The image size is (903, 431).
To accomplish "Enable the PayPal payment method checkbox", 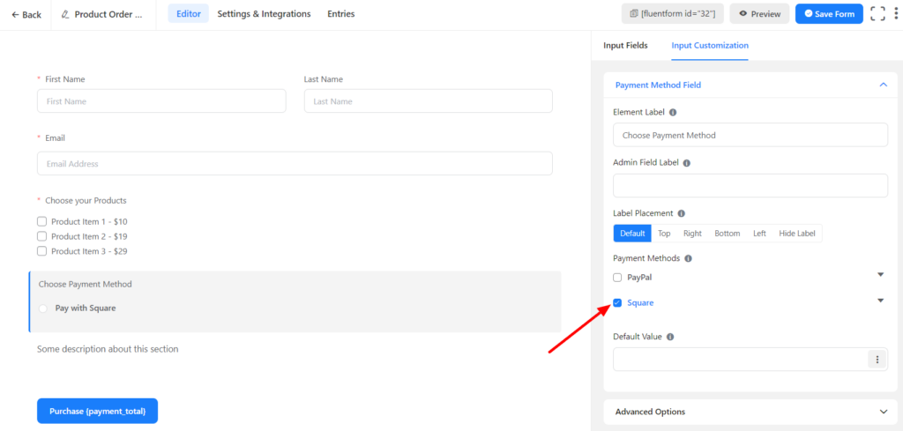I will click(x=617, y=278).
